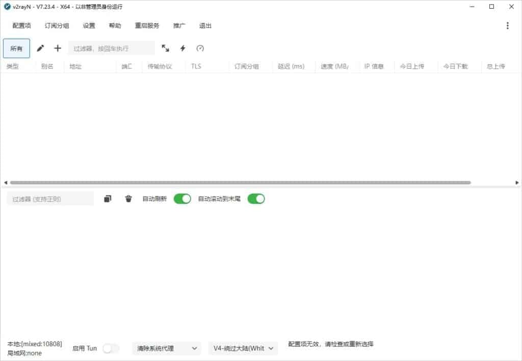This screenshot has width=522, height=361.
Task: Click the 配置项无效 status message
Action: [x=331, y=344]
